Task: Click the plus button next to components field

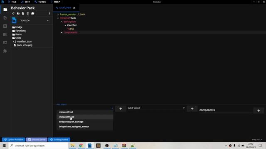Action: [x=259, y=111]
